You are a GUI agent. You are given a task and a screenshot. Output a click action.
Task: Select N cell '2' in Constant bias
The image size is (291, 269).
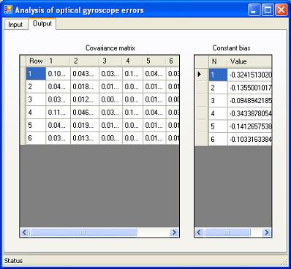click(x=218, y=88)
